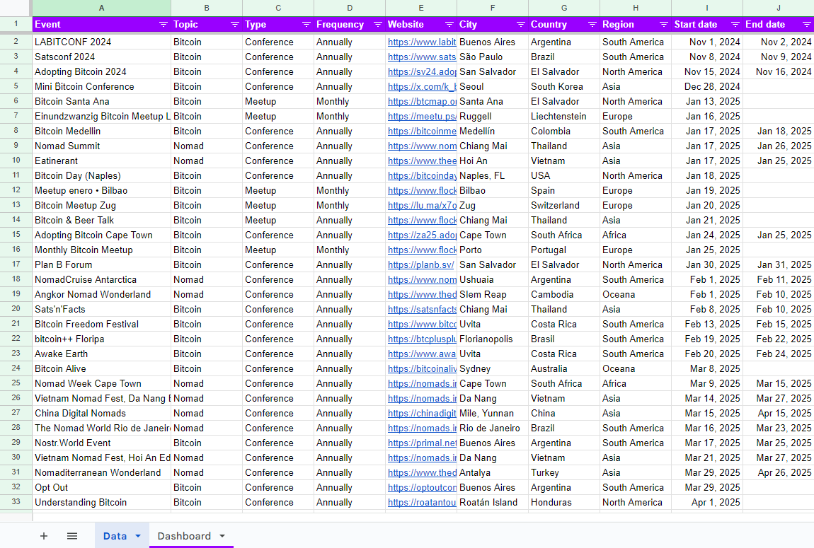Viewport: 814px width, 548px height.
Task: Select end date 'Apr 26, 2025'
Action: click(778, 472)
